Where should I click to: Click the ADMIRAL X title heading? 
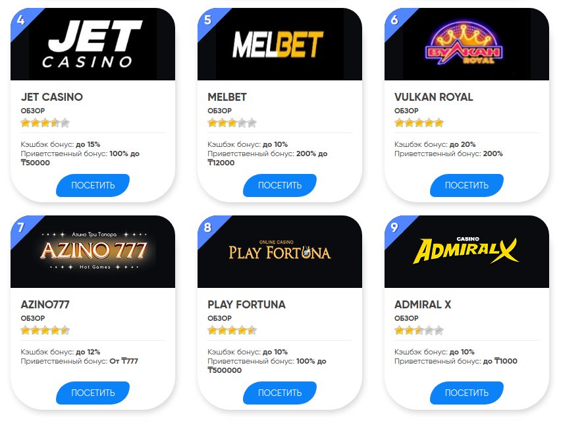coord(423,304)
